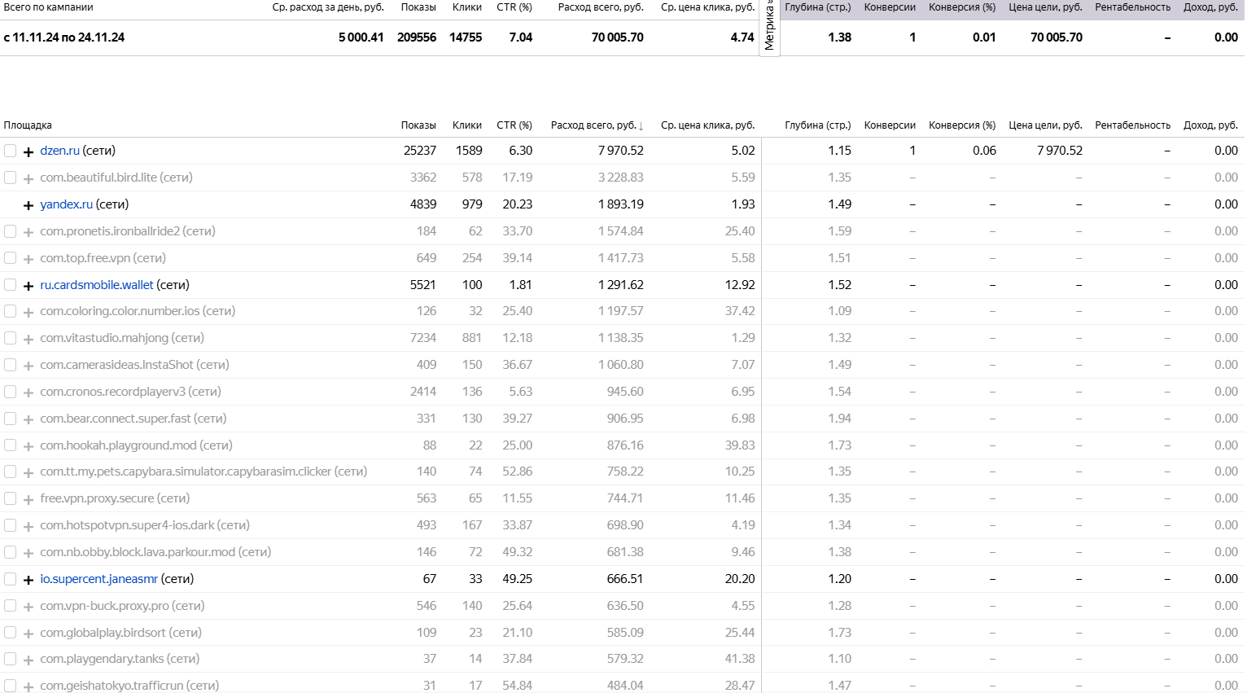Viewport: 1247px width, 693px height.
Task: Sort table by Площадка column header
Action: pyautogui.click(x=28, y=125)
